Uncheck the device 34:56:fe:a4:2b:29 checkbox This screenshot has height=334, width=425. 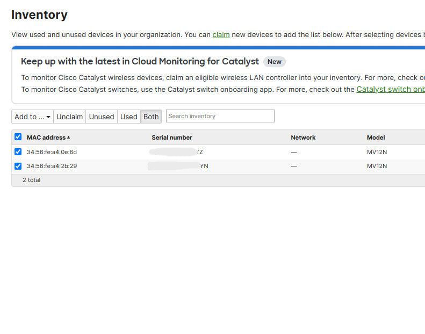click(18, 166)
